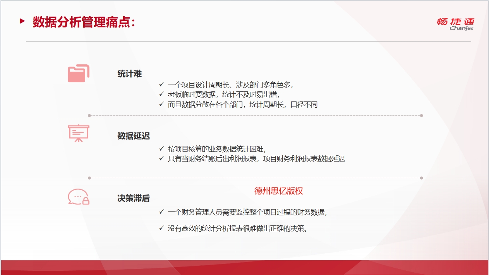Click the 畅捷通 Chanjet logo
Screen dimensions: 489x275
(455, 24)
